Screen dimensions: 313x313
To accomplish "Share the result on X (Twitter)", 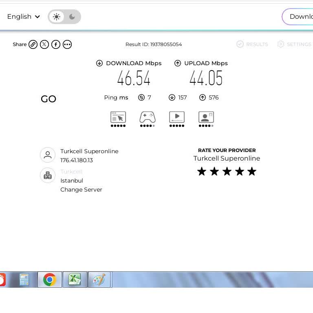I will coord(44,44).
